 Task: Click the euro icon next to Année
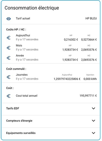pyautogui.click(x=8, y=58)
